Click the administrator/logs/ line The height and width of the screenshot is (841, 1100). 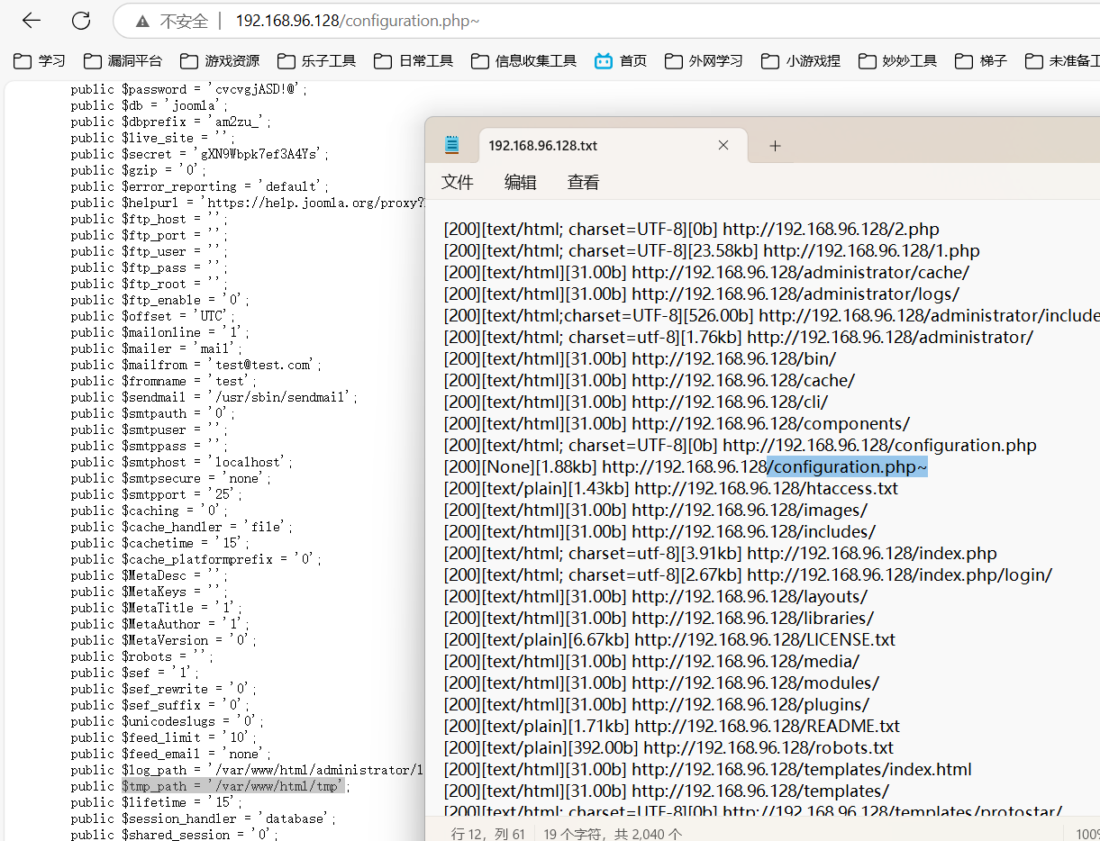click(x=702, y=294)
